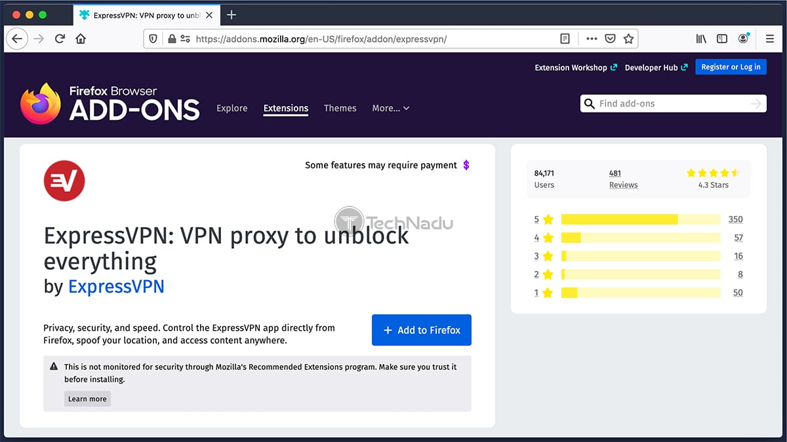Open the Explore section
This screenshot has height=442, width=787.
tap(232, 108)
